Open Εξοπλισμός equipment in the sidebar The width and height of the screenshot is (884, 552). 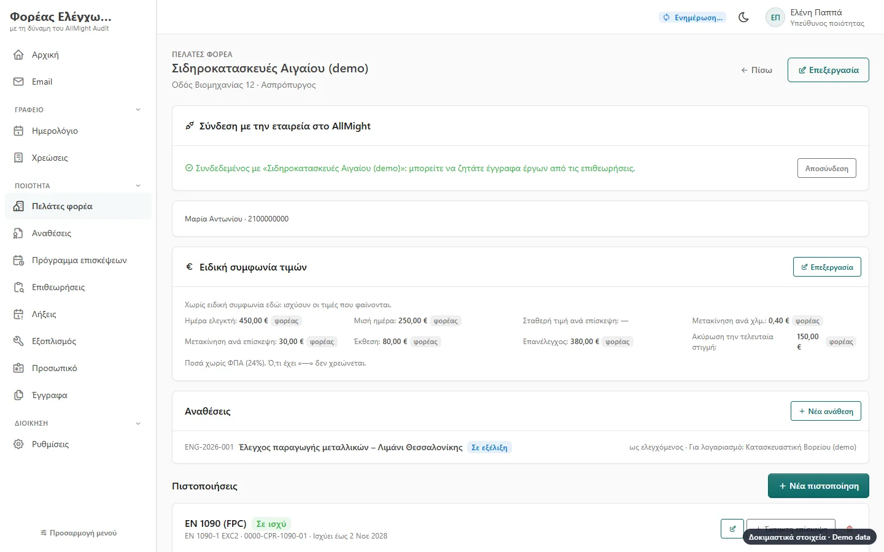point(78,341)
